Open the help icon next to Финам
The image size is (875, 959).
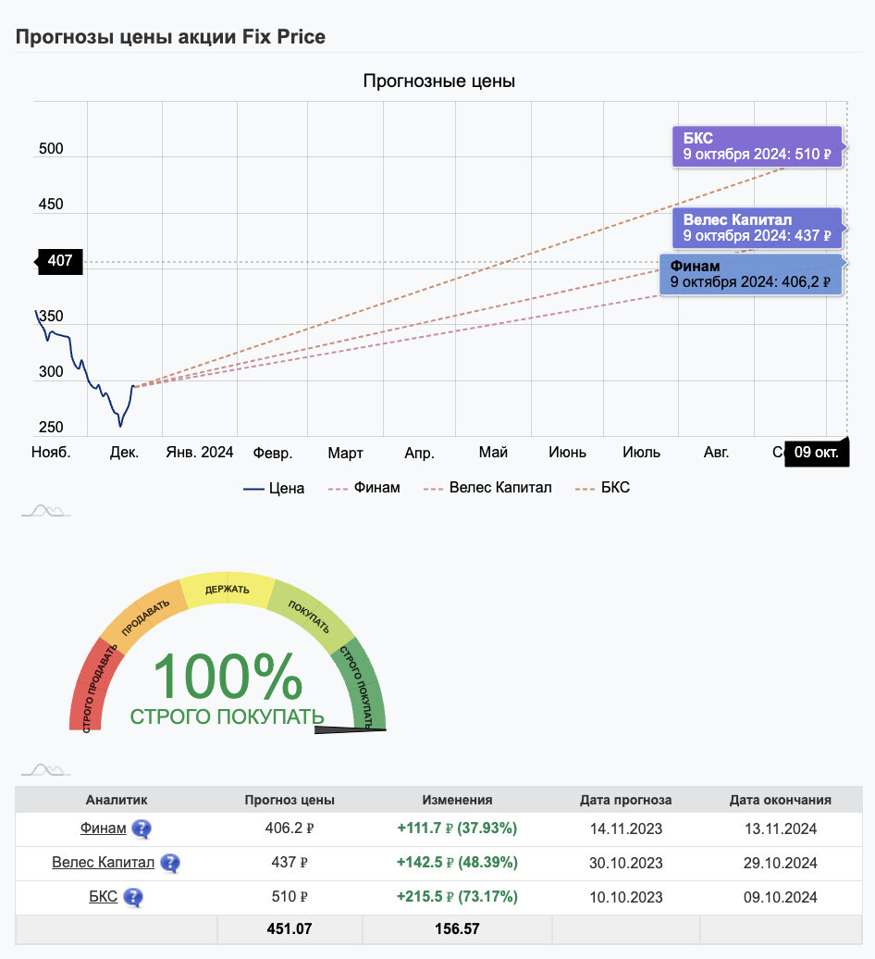(x=142, y=828)
